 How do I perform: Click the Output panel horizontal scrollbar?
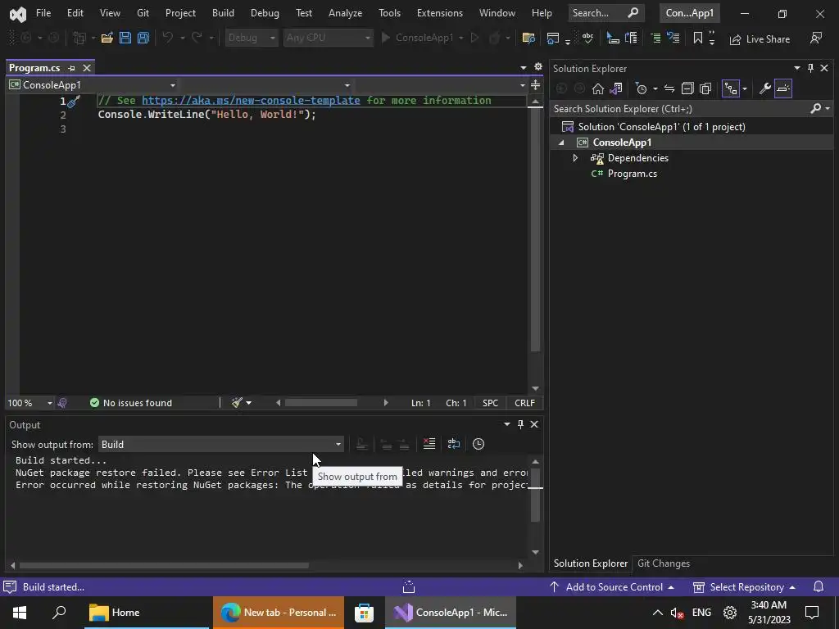tap(164, 565)
